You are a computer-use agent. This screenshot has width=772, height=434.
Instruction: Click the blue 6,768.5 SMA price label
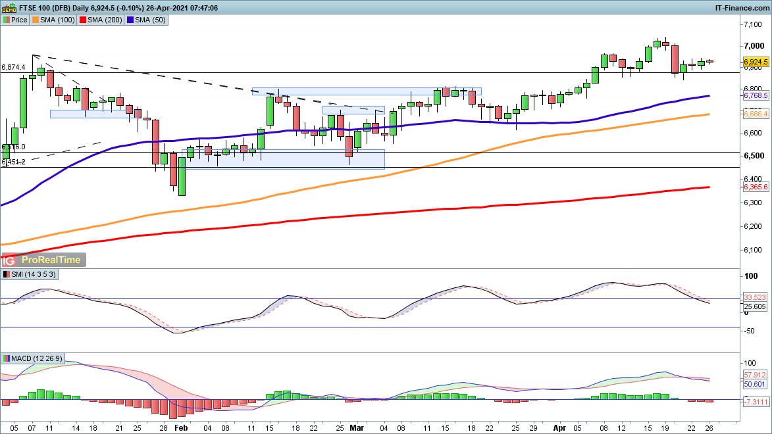pyautogui.click(x=756, y=96)
